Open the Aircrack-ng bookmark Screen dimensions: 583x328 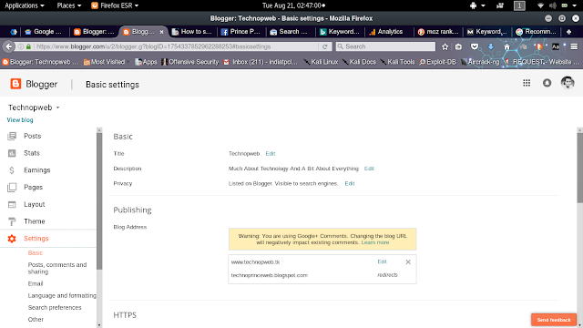[x=480, y=62]
